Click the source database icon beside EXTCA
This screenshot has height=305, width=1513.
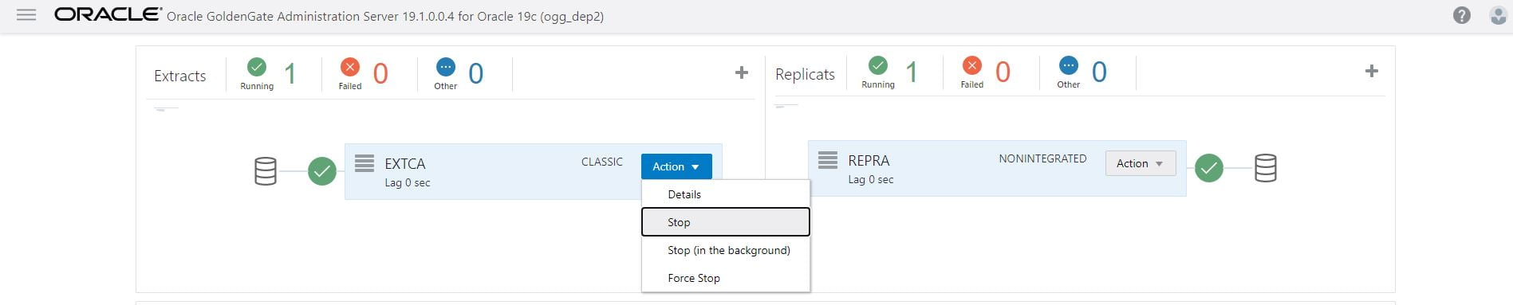click(x=266, y=171)
